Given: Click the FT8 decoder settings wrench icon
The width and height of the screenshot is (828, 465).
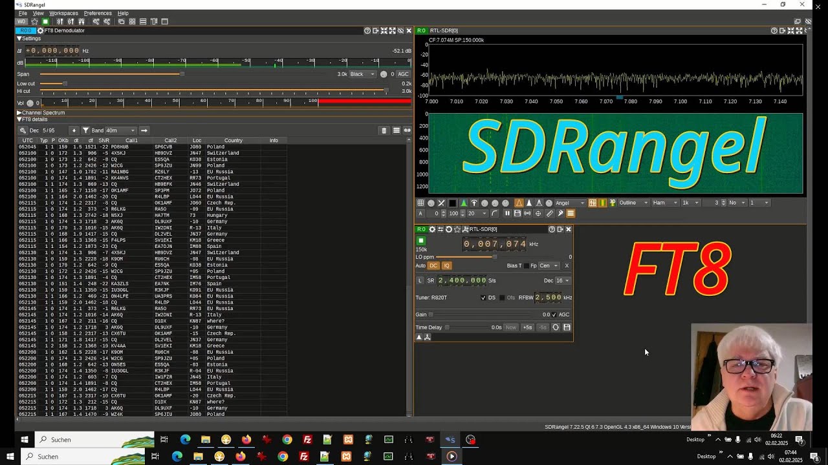Looking at the screenshot, I should [x=23, y=130].
